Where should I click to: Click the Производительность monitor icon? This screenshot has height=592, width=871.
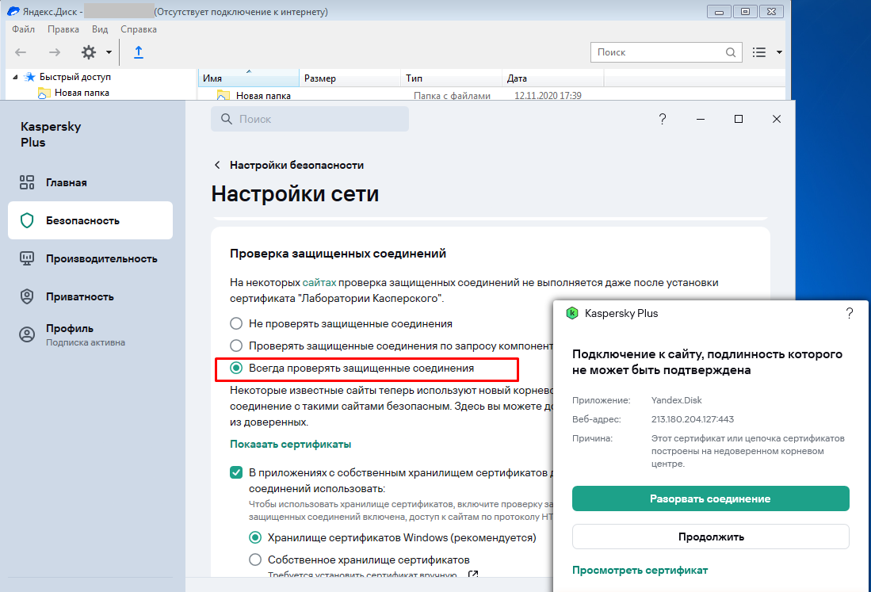click(27, 258)
